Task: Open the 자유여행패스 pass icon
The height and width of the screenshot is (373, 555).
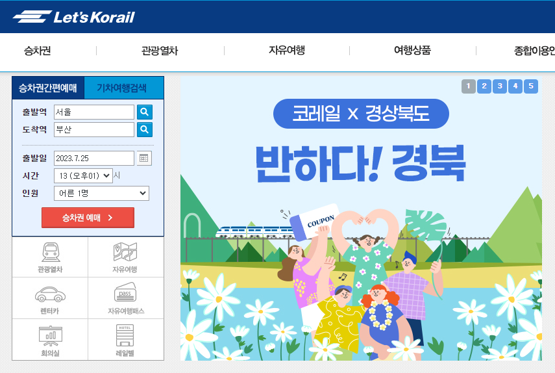Action: coord(126,298)
